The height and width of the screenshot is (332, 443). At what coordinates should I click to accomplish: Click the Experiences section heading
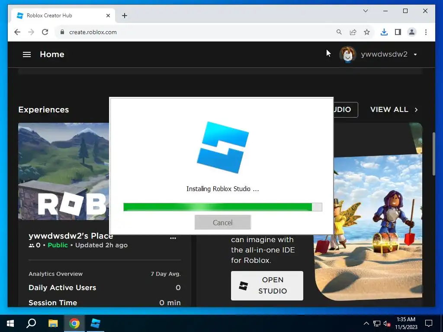click(x=44, y=109)
